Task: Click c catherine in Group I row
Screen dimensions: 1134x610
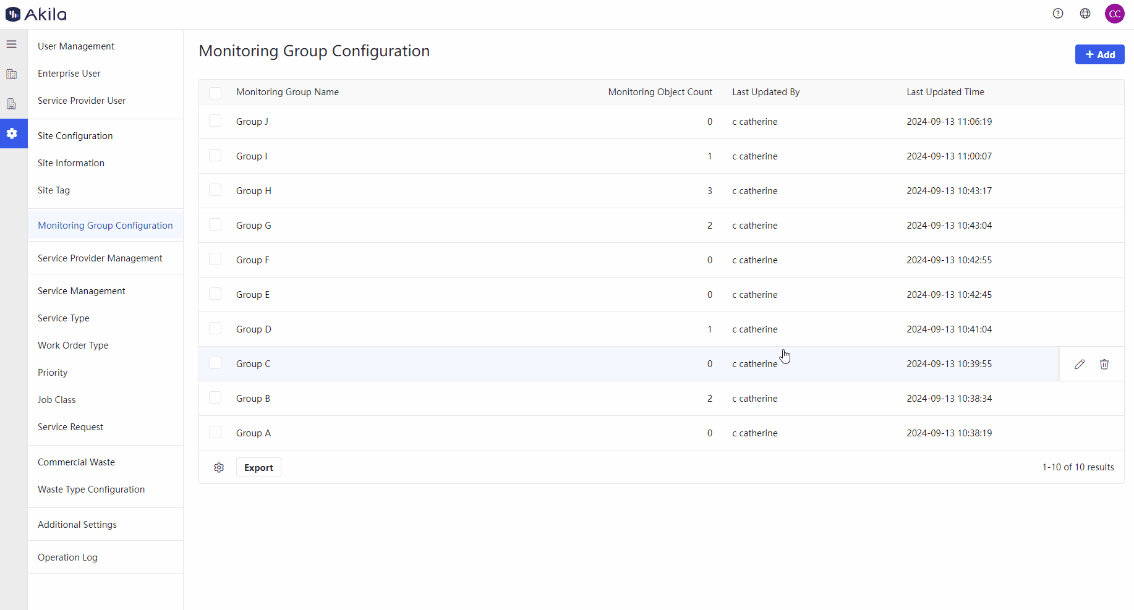Action: pos(755,156)
